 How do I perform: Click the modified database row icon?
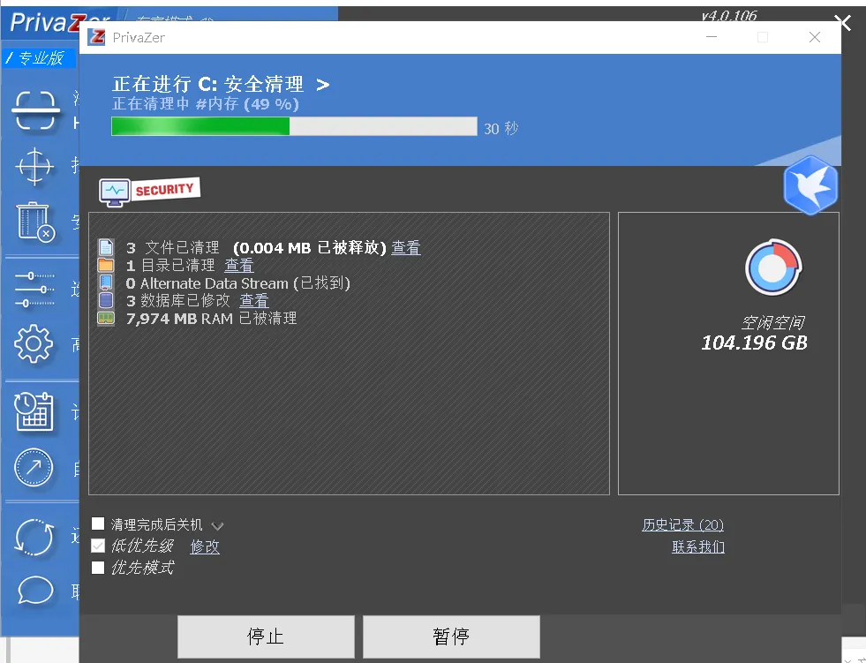pos(106,300)
